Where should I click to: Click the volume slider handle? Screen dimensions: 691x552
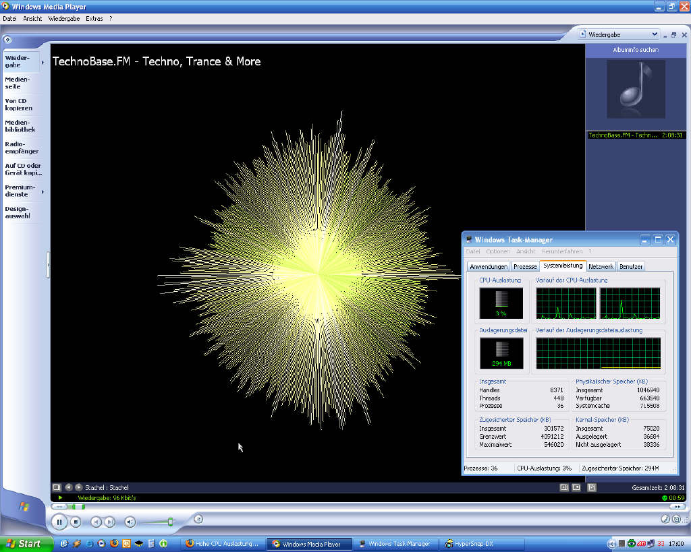170,522
